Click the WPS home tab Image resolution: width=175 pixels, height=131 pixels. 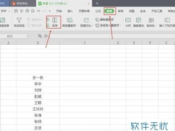[4, 3]
